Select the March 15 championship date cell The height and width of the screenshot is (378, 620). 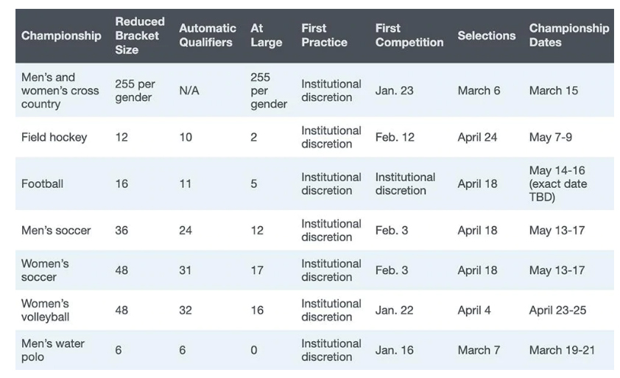pos(554,91)
